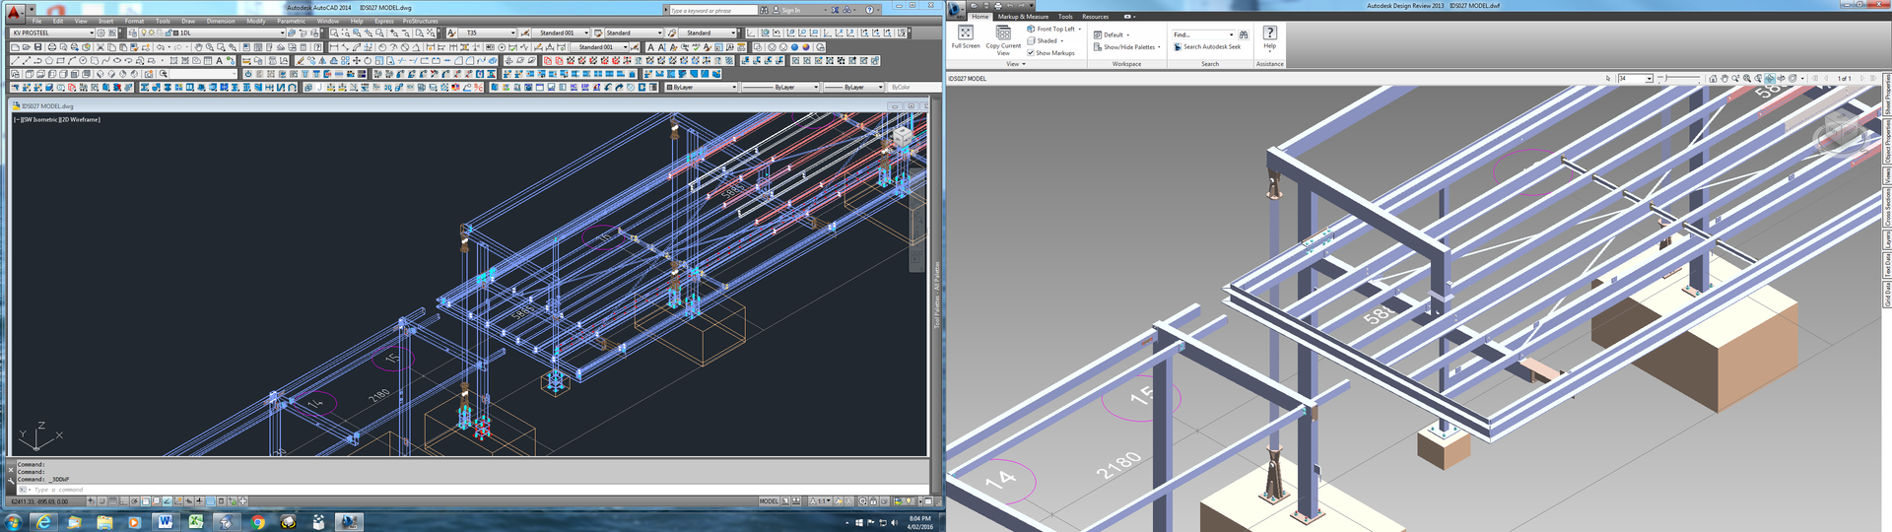Open the Draw menu in AutoCAD

[188, 21]
